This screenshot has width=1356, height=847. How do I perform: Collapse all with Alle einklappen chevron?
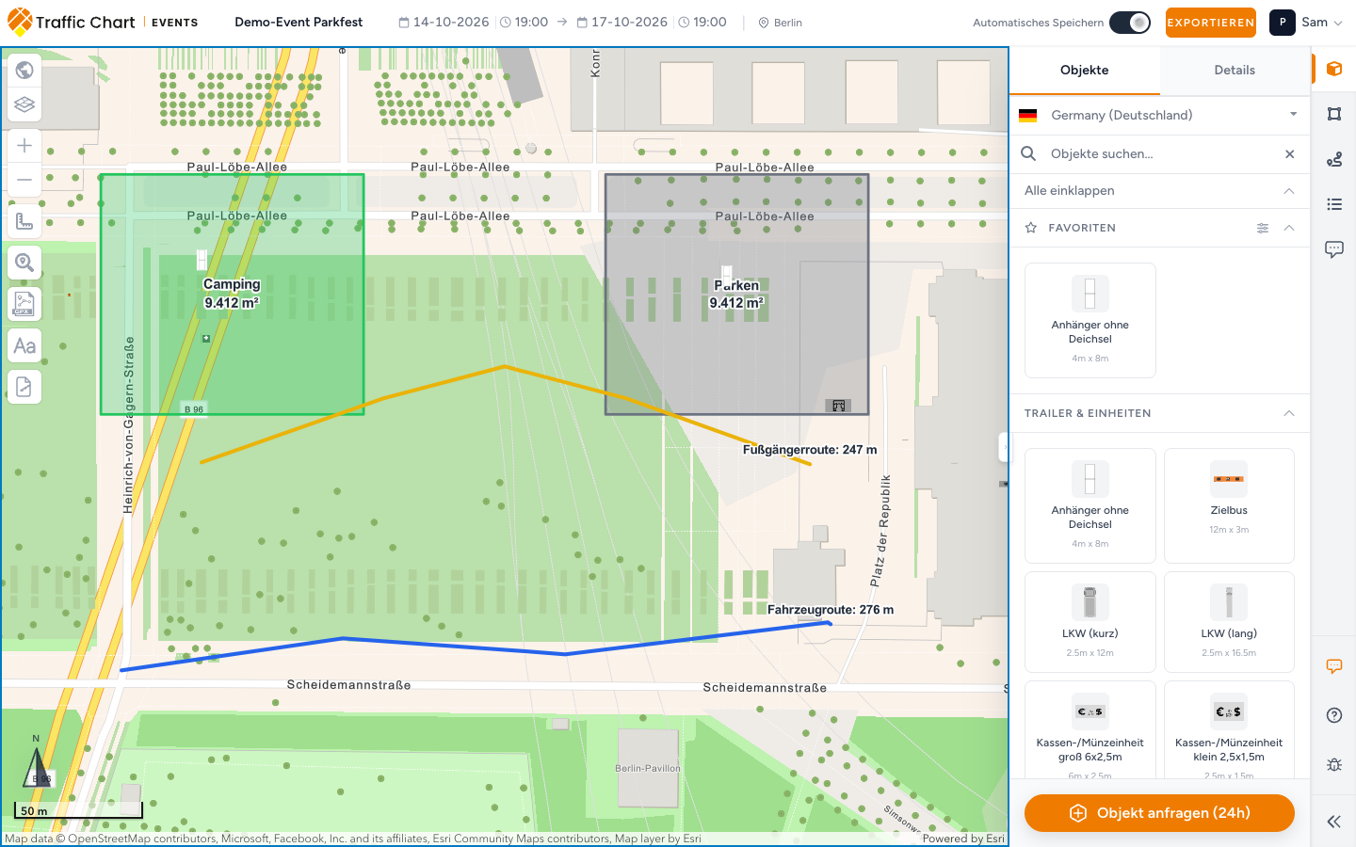coord(1289,191)
